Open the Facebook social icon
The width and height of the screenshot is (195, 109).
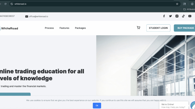(x=164, y=16)
